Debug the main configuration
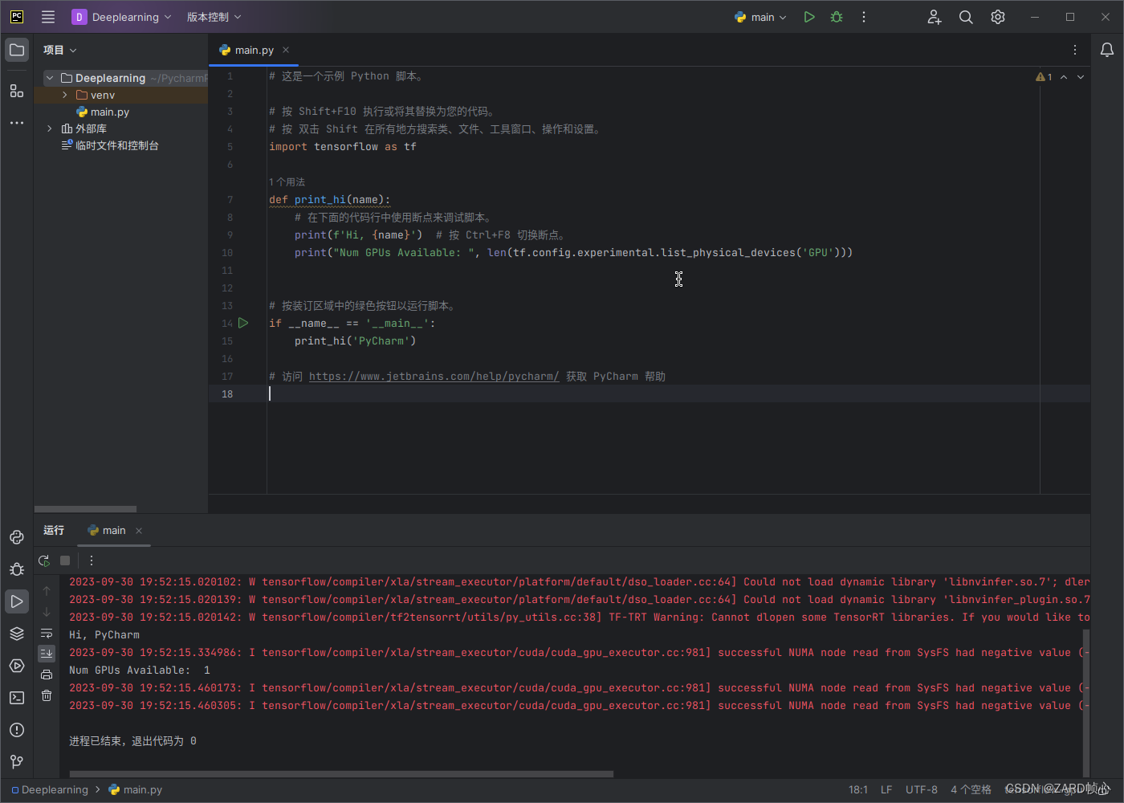This screenshot has width=1124, height=803. click(837, 17)
